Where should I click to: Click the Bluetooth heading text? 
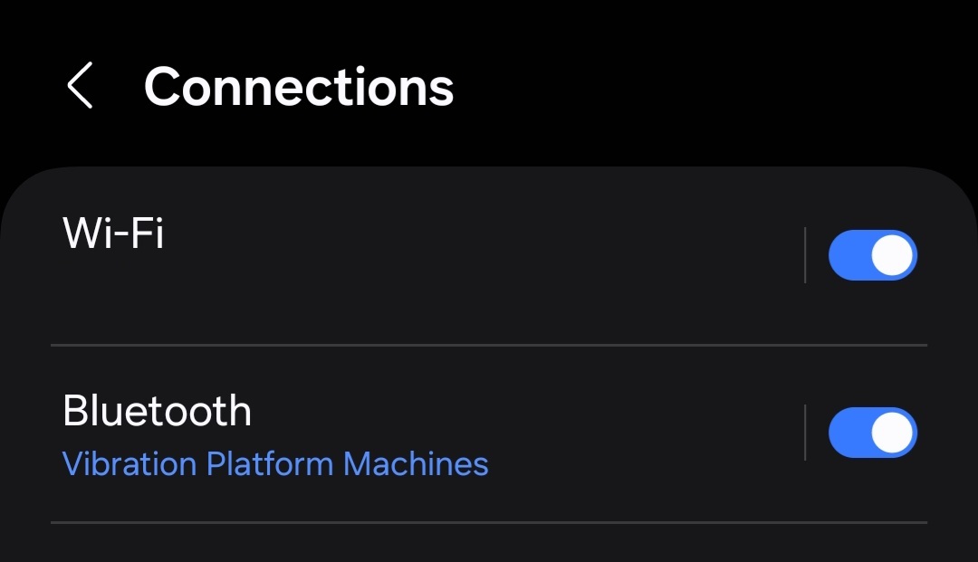click(157, 412)
